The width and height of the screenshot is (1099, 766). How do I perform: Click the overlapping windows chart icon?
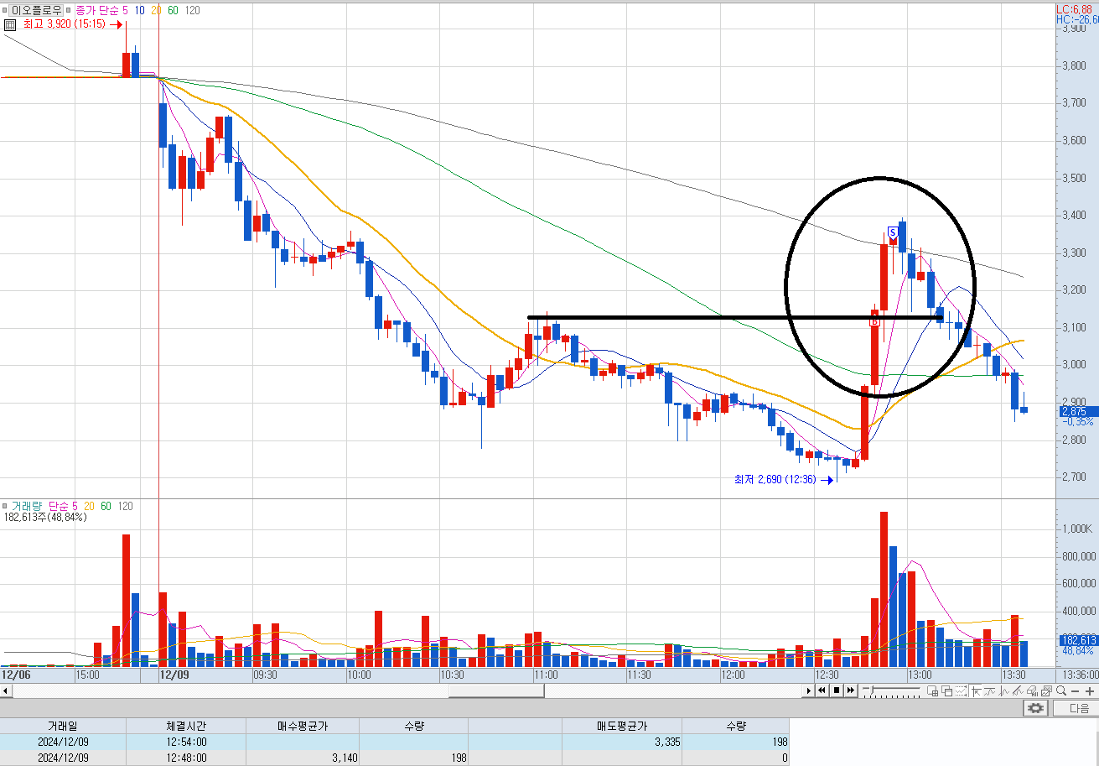click(x=947, y=690)
